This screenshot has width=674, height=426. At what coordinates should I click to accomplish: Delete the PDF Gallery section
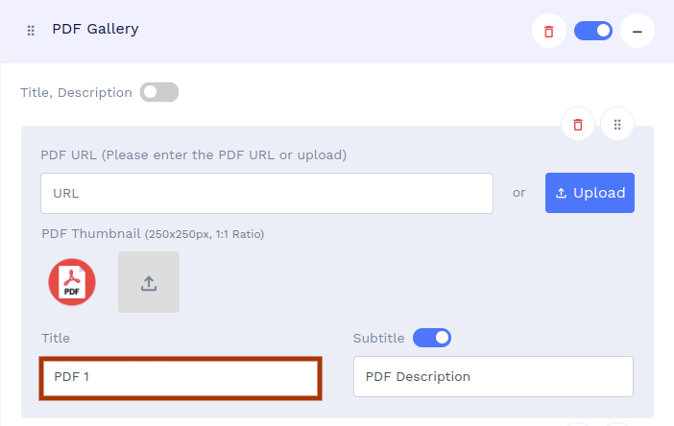tap(548, 31)
